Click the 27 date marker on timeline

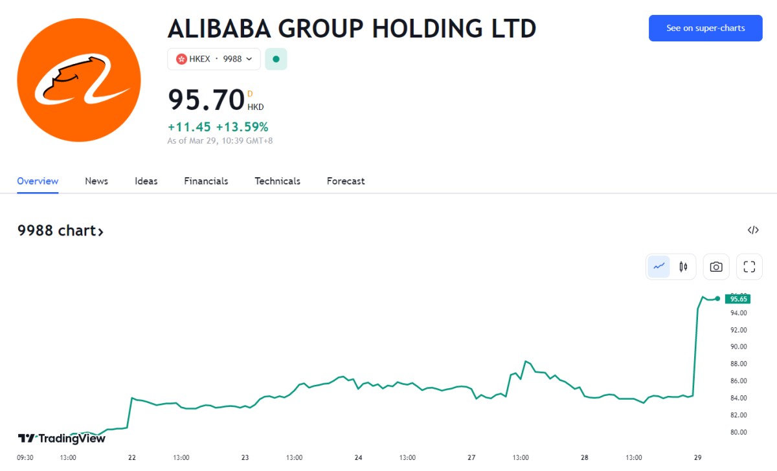(x=471, y=457)
